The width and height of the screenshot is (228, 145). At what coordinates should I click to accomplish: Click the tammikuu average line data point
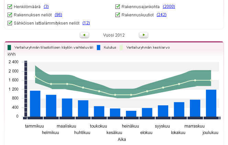(35, 77)
